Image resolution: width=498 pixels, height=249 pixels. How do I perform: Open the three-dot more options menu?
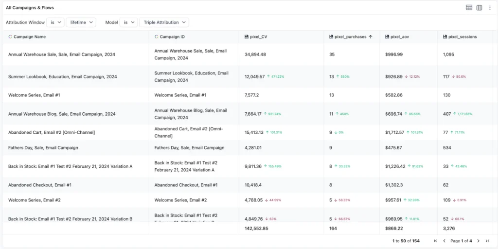[x=490, y=8]
